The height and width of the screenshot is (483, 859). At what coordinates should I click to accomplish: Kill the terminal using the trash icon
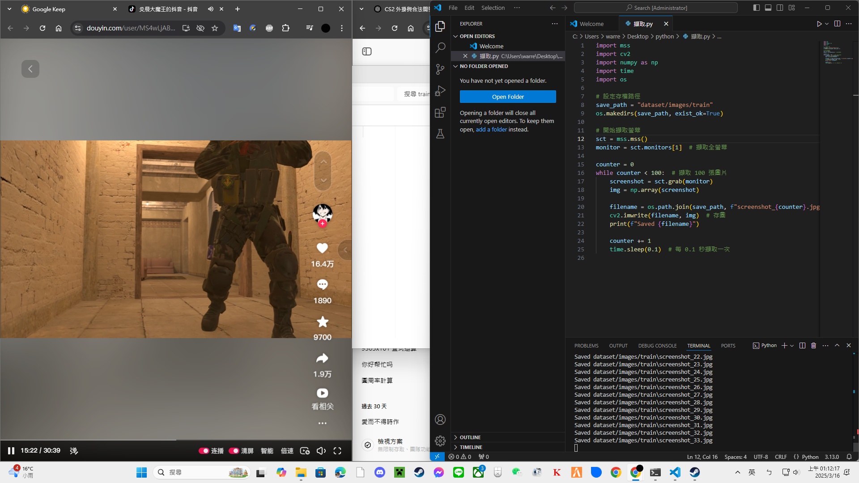(x=814, y=345)
